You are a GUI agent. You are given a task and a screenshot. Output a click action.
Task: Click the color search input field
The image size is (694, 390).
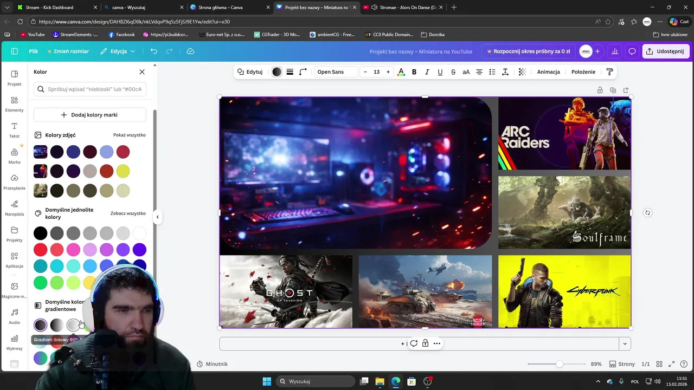tap(90, 89)
